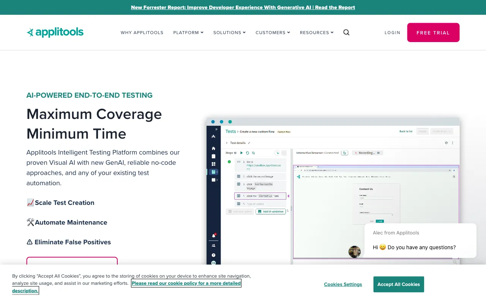The width and height of the screenshot is (486, 303).
Task: Select the highlighted Tests icon in demo sidebar
Action: [213, 172]
